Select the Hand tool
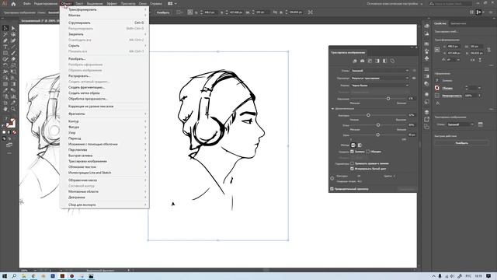The image size is (497, 280). [x=5, y=109]
